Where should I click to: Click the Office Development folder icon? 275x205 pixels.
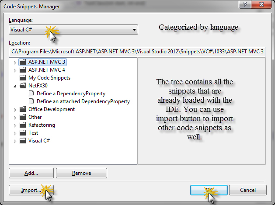23,109
